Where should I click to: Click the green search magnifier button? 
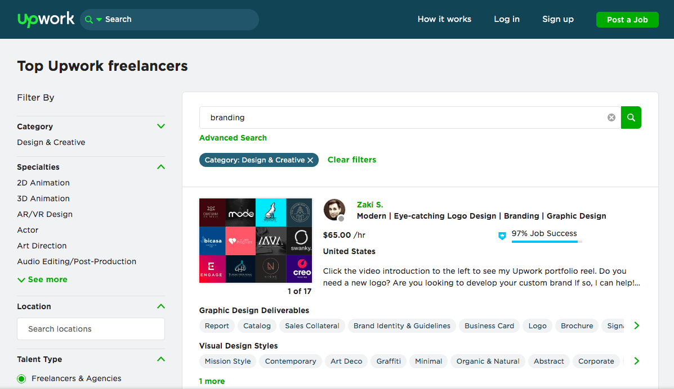(631, 117)
